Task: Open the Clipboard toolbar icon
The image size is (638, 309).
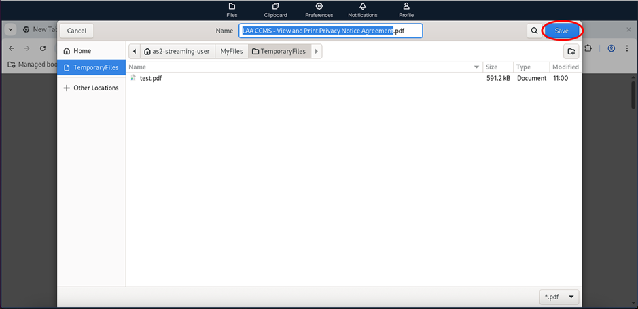Action: [275, 10]
